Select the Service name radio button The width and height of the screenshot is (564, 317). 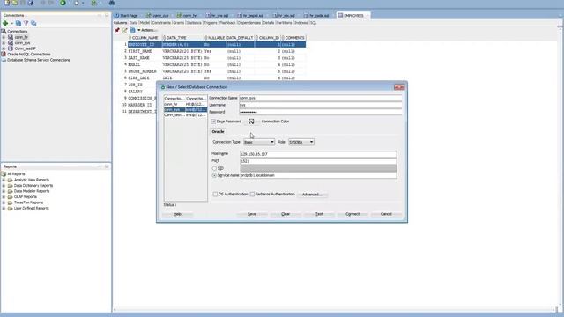coord(214,175)
